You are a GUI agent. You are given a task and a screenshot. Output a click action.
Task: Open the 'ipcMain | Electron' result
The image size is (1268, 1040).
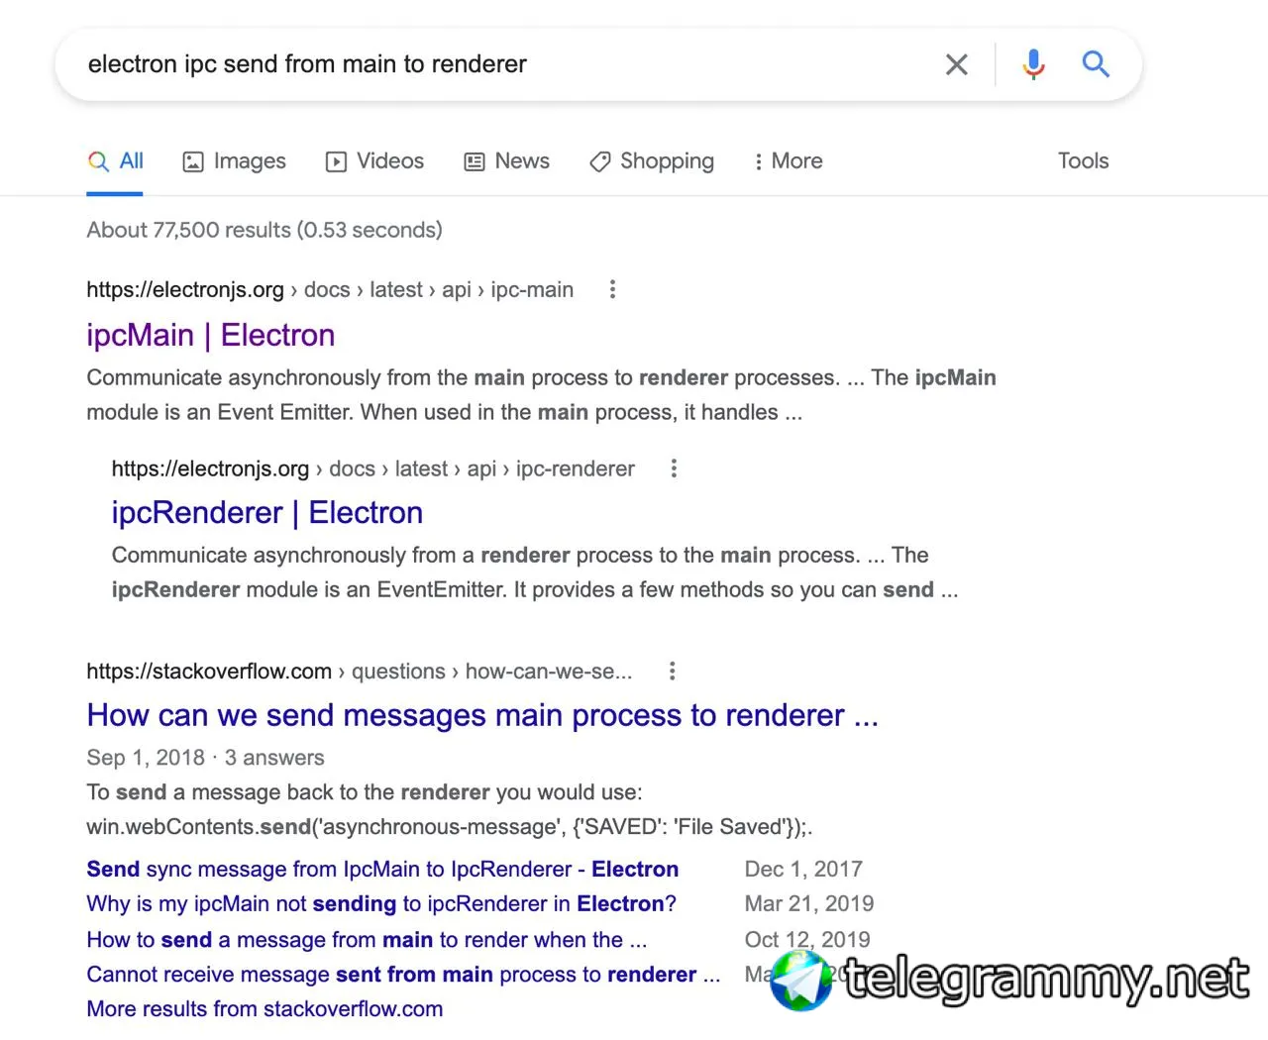210,336
